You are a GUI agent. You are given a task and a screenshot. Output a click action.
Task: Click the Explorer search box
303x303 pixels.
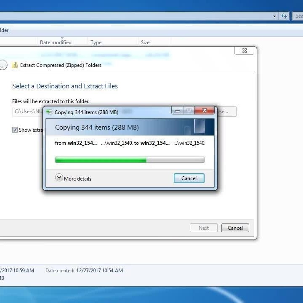(298, 16)
